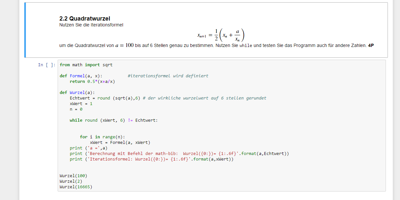Click the "n = 0" line

coord(76,109)
